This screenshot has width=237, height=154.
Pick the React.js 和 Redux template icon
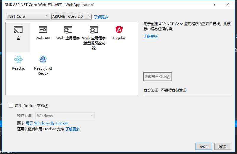(x=43, y=59)
